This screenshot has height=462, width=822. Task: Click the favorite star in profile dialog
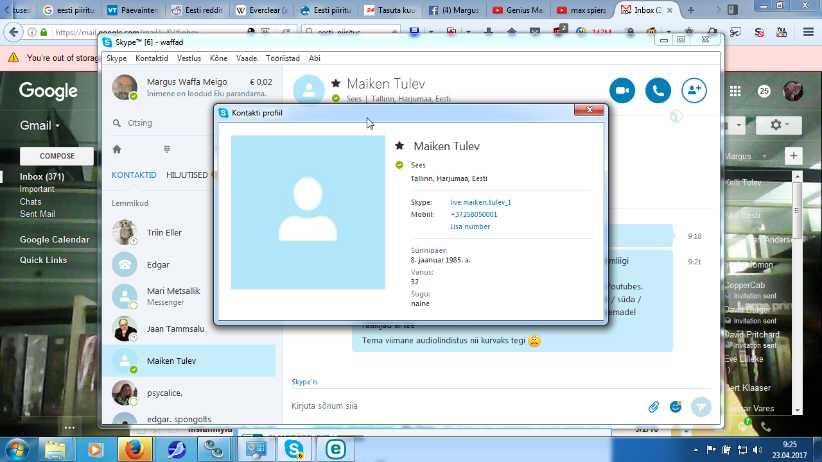(x=399, y=146)
